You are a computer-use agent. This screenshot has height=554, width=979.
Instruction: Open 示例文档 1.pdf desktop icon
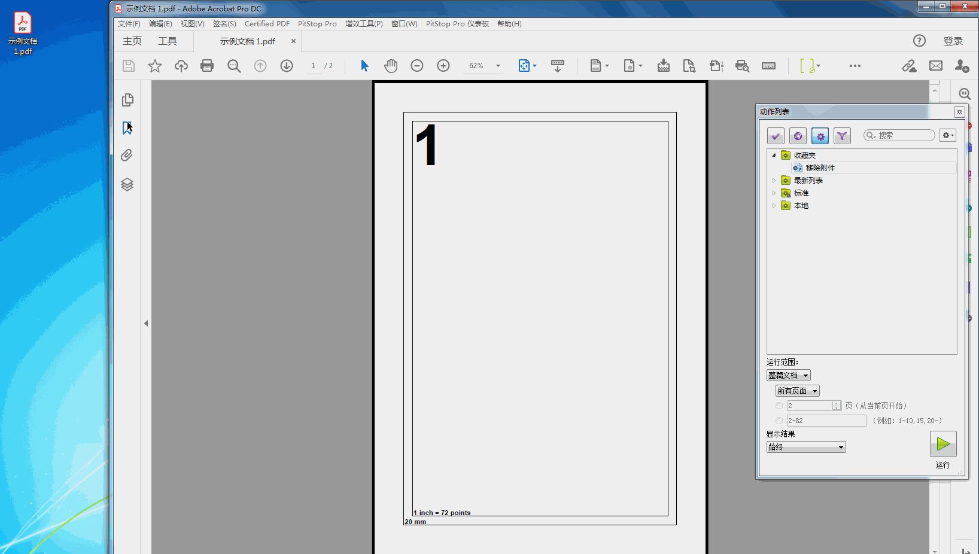[23, 34]
